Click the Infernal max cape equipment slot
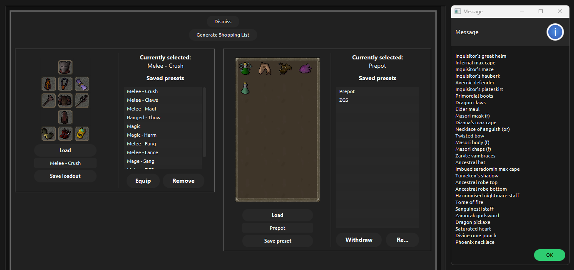The image size is (574, 270). pyautogui.click(x=49, y=84)
